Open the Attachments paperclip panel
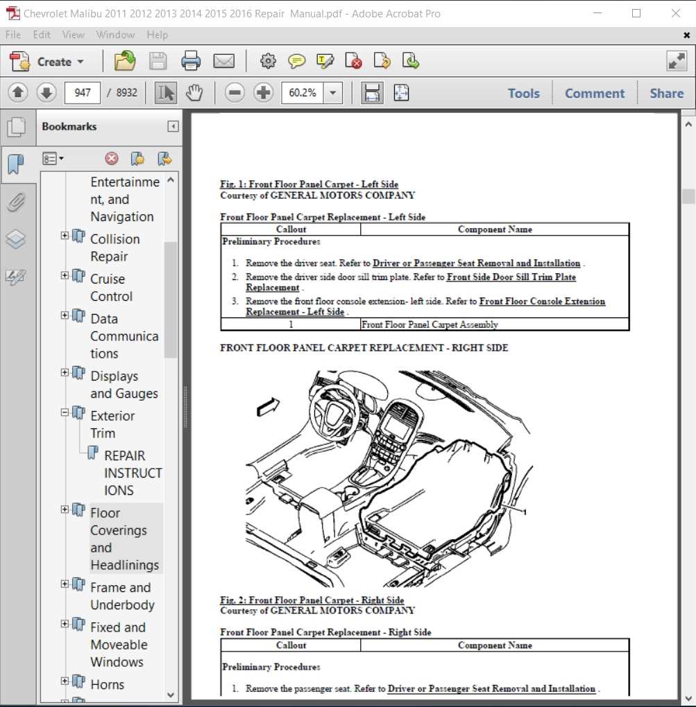696x707 pixels. coord(16,202)
